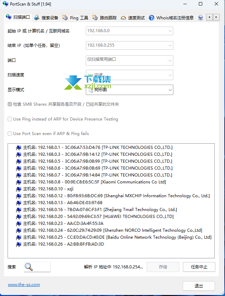Open the Whois域名注册信息 tab
This screenshot has width=225, height=296.
click(171, 18)
